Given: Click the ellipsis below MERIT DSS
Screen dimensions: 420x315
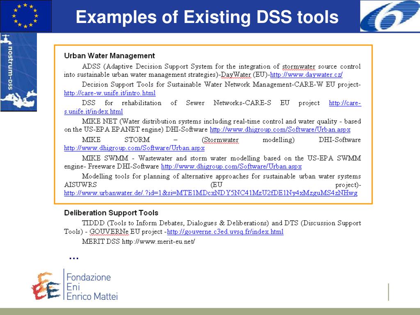Looking at the screenshot, I should tap(74, 258).
